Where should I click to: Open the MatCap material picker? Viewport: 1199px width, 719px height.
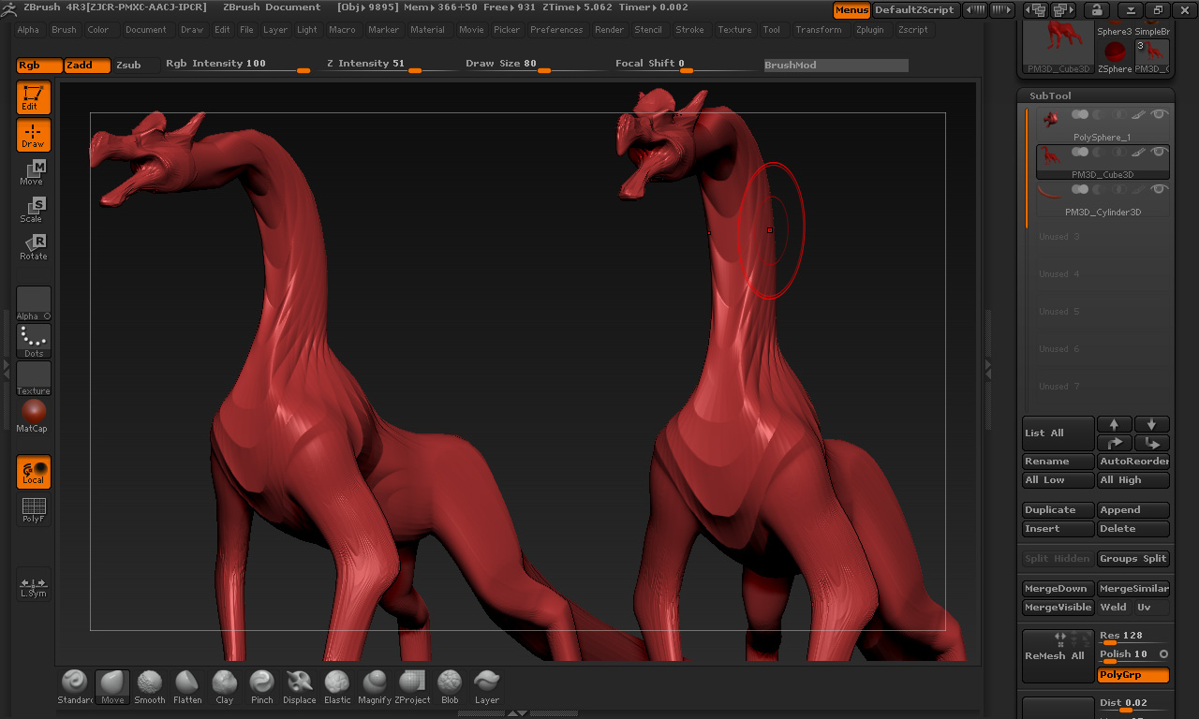33,416
